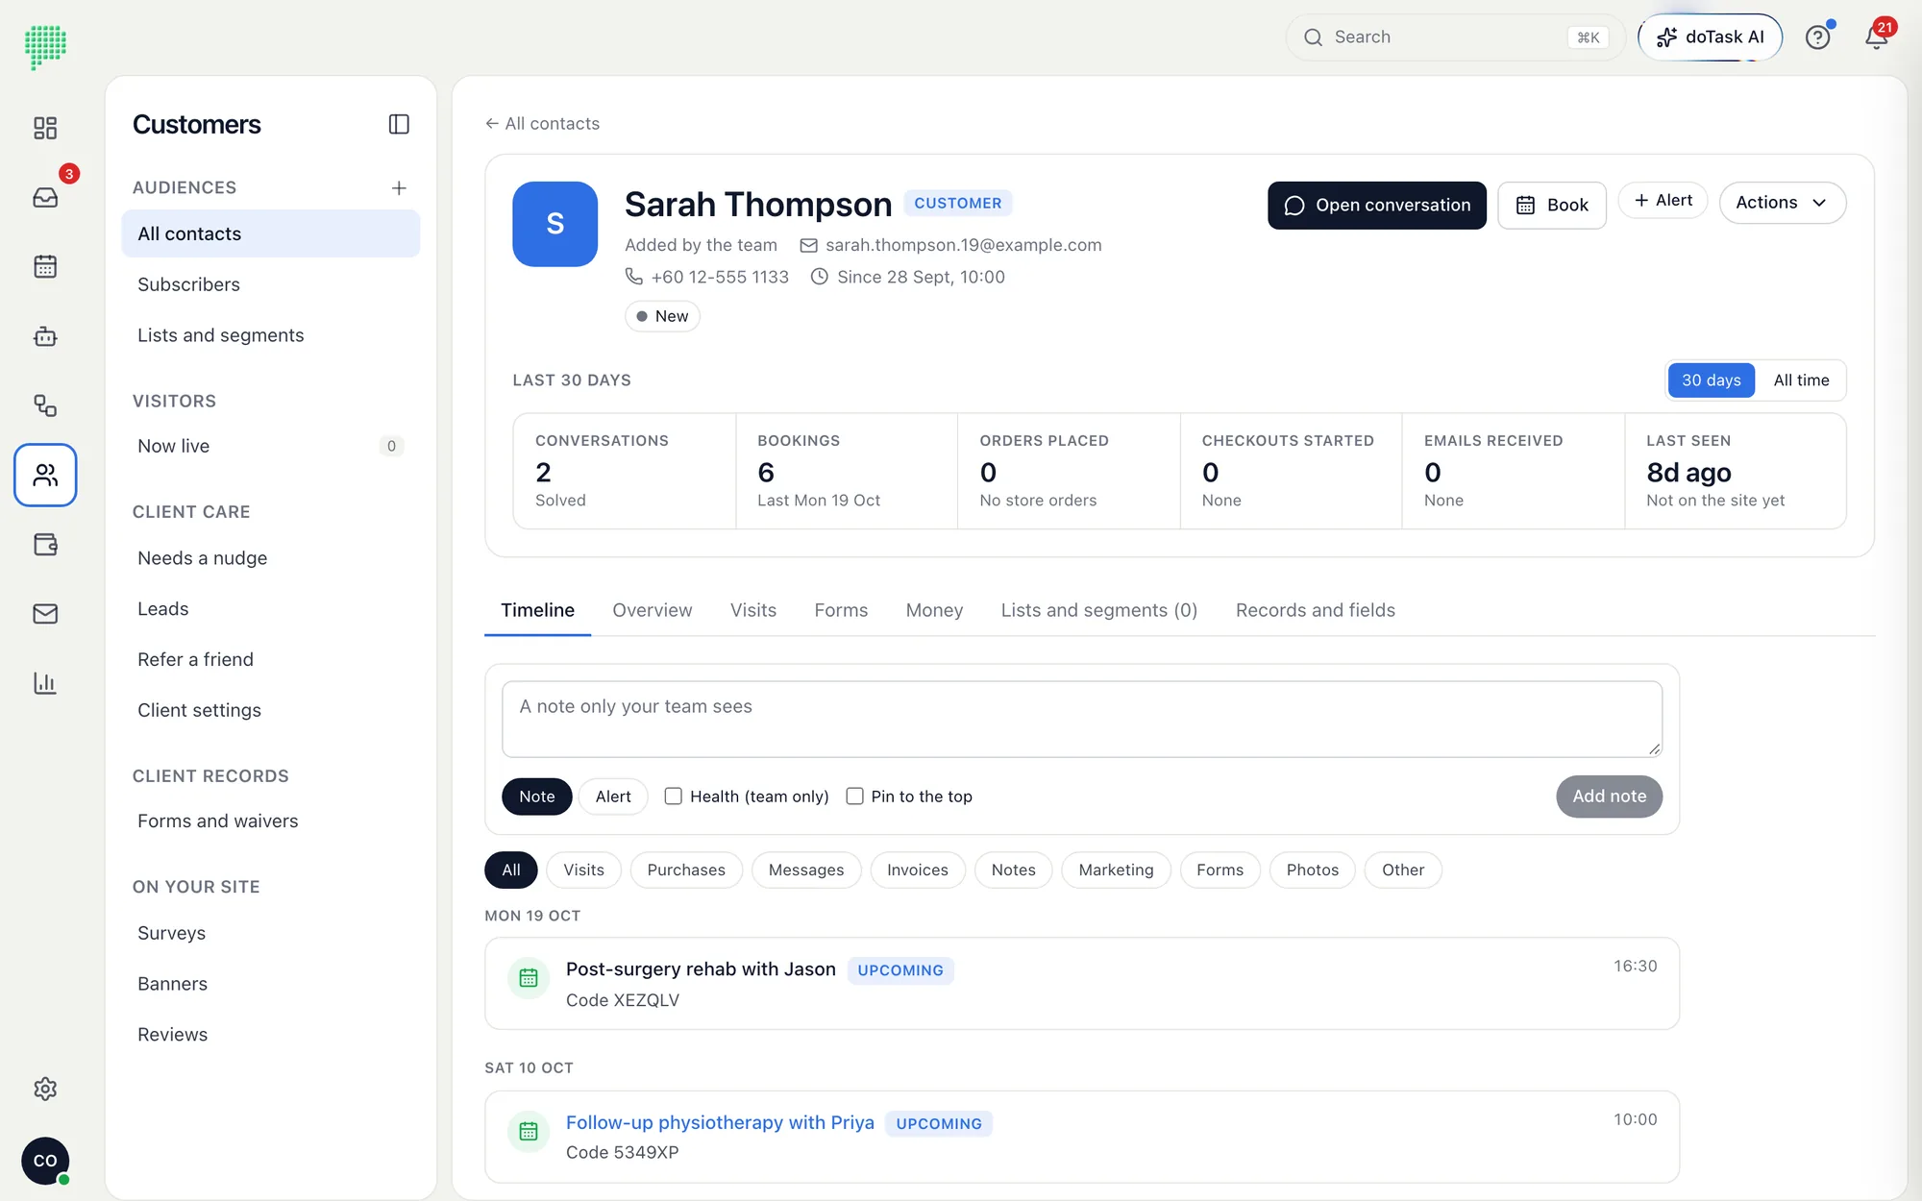Image resolution: width=1922 pixels, height=1201 pixels.
Task: Click the team note text area
Action: point(1082,720)
